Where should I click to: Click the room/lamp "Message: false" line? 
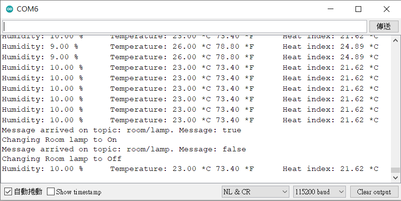124,149
